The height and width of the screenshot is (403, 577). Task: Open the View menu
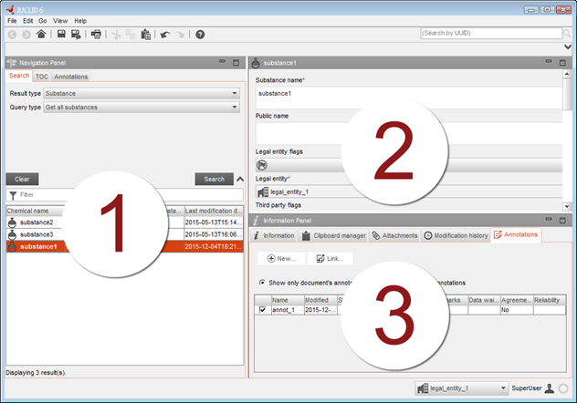pyautogui.click(x=60, y=21)
